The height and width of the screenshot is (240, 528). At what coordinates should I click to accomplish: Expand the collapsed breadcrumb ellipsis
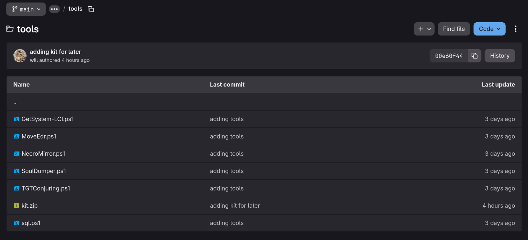tap(54, 9)
